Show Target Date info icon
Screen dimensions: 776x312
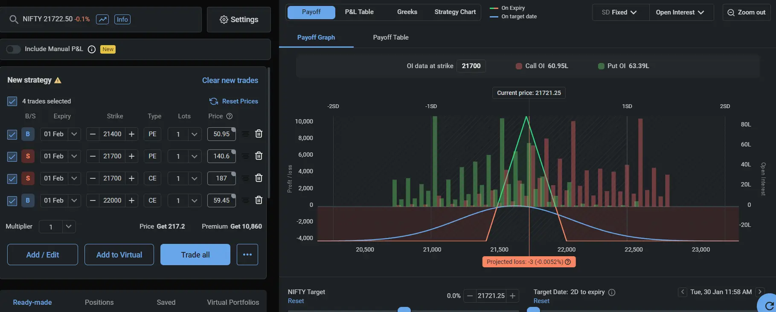(x=612, y=292)
